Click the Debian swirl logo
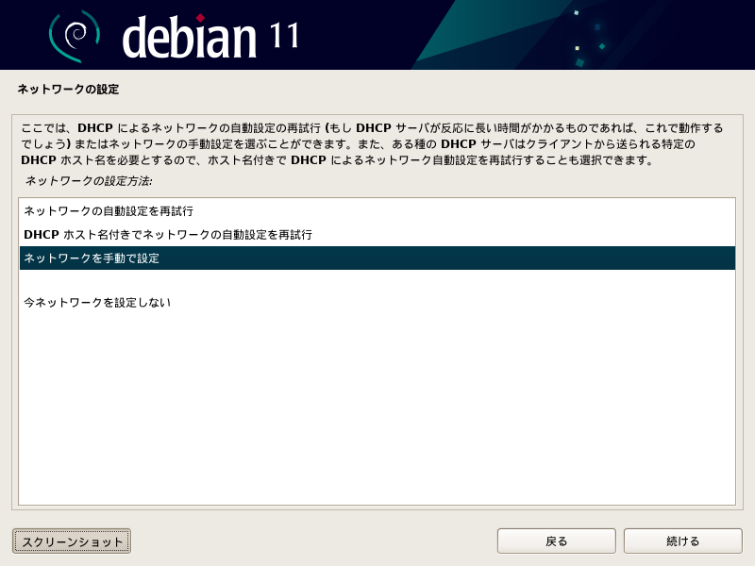This screenshot has height=566, width=755. pos(75,36)
